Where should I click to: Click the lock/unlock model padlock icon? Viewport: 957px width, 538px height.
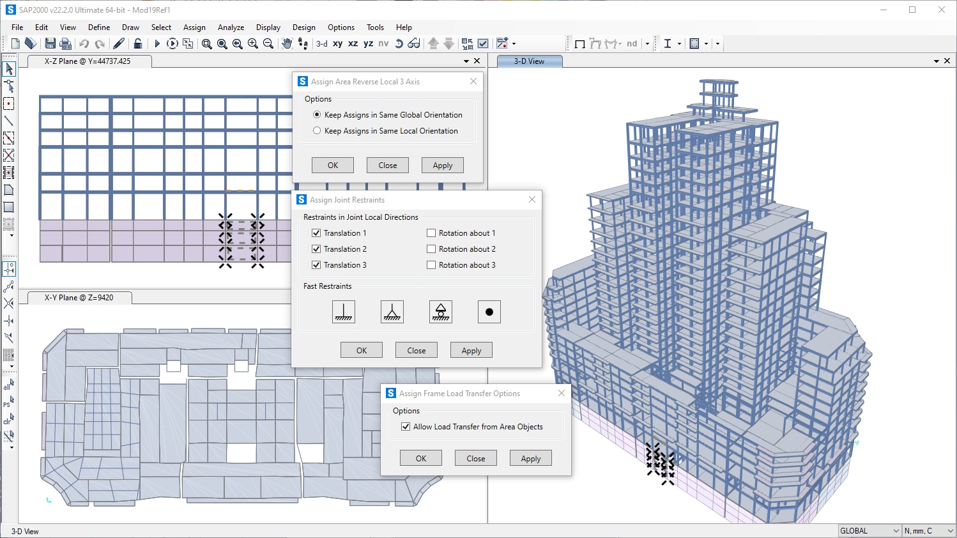138,43
